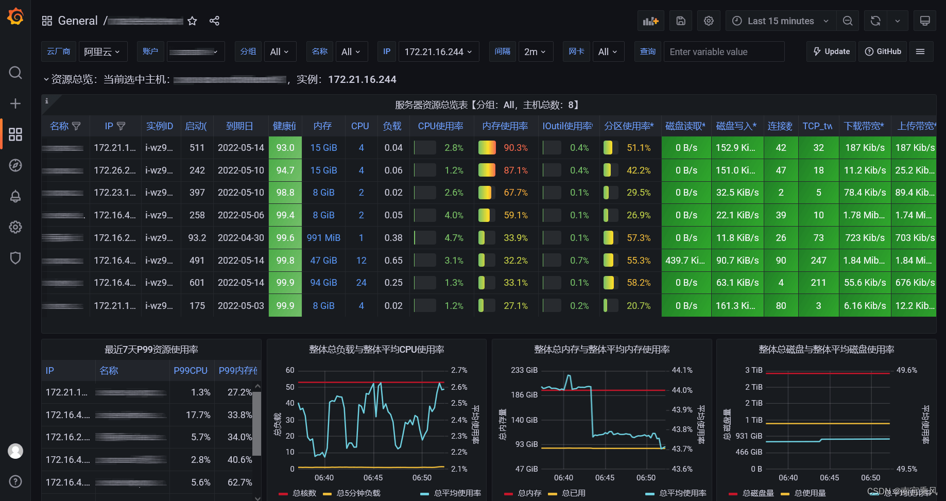Open dashboard settings gear in top bar
The width and height of the screenshot is (946, 501).
[x=709, y=21]
